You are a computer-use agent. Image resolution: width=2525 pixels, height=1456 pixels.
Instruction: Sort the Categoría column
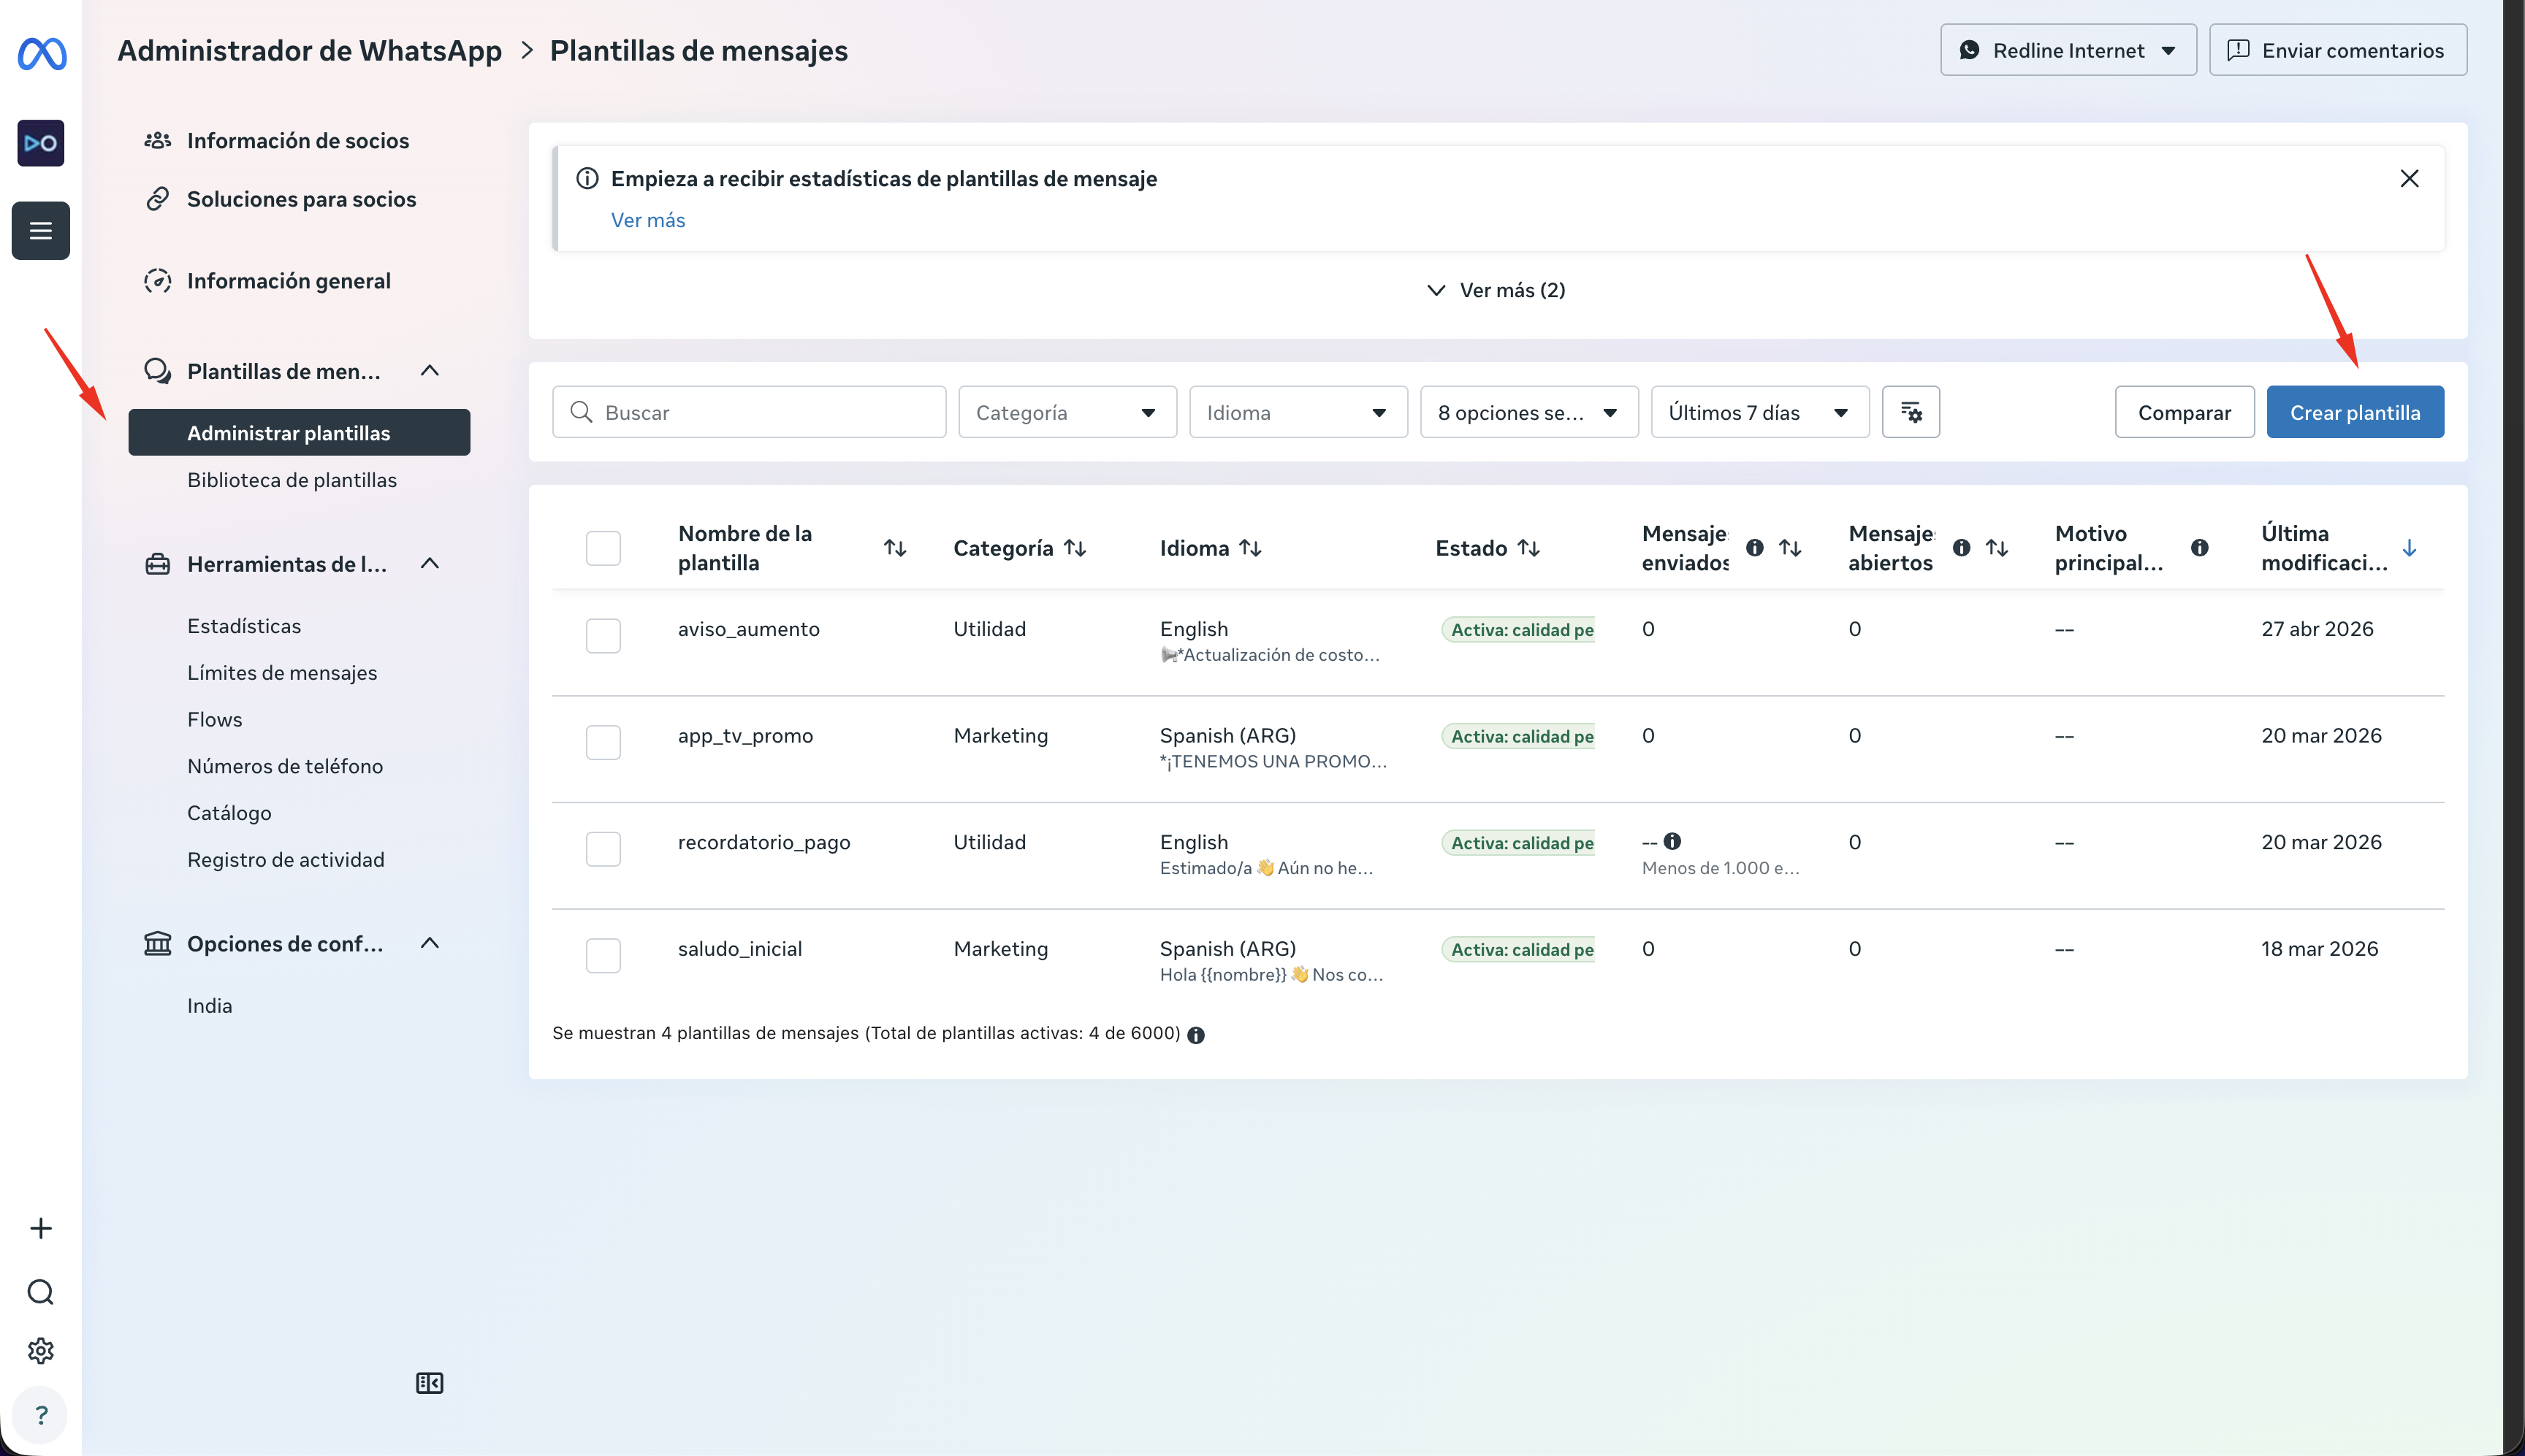pos(1075,548)
